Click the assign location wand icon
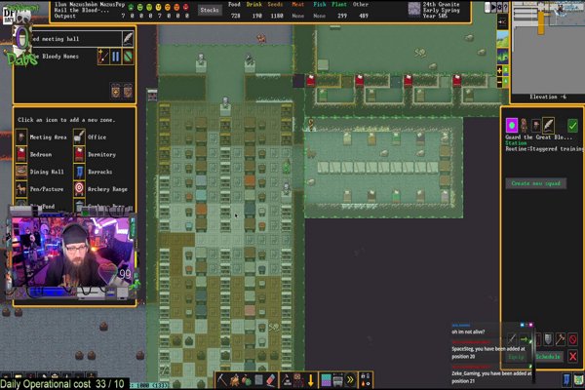 (103, 58)
